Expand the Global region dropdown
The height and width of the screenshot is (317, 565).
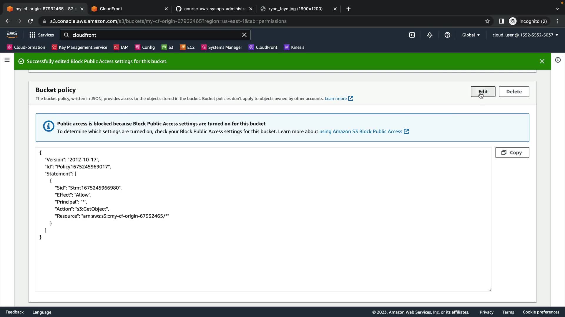pyautogui.click(x=471, y=35)
